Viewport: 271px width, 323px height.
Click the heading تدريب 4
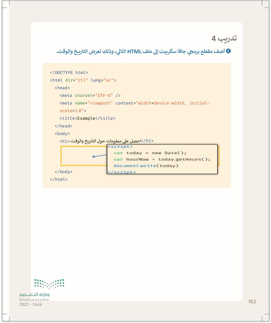(x=224, y=39)
